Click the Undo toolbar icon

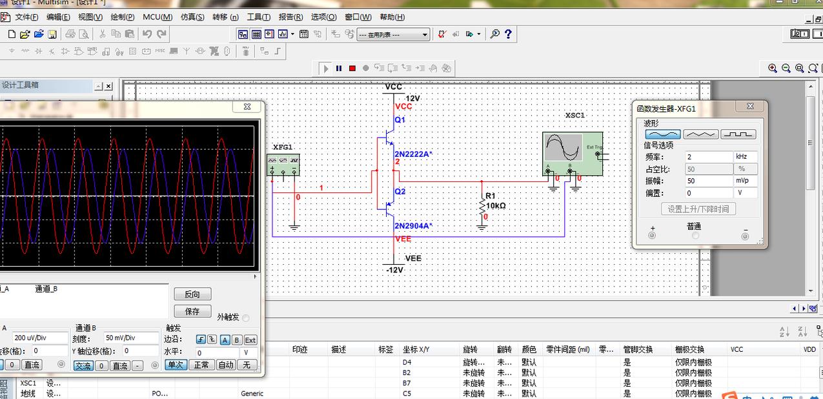pos(147,34)
